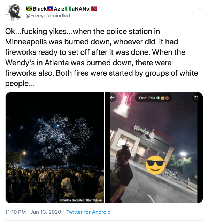Open the 'Twitter for Android' source link
The image size is (208, 221).
click(88, 212)
